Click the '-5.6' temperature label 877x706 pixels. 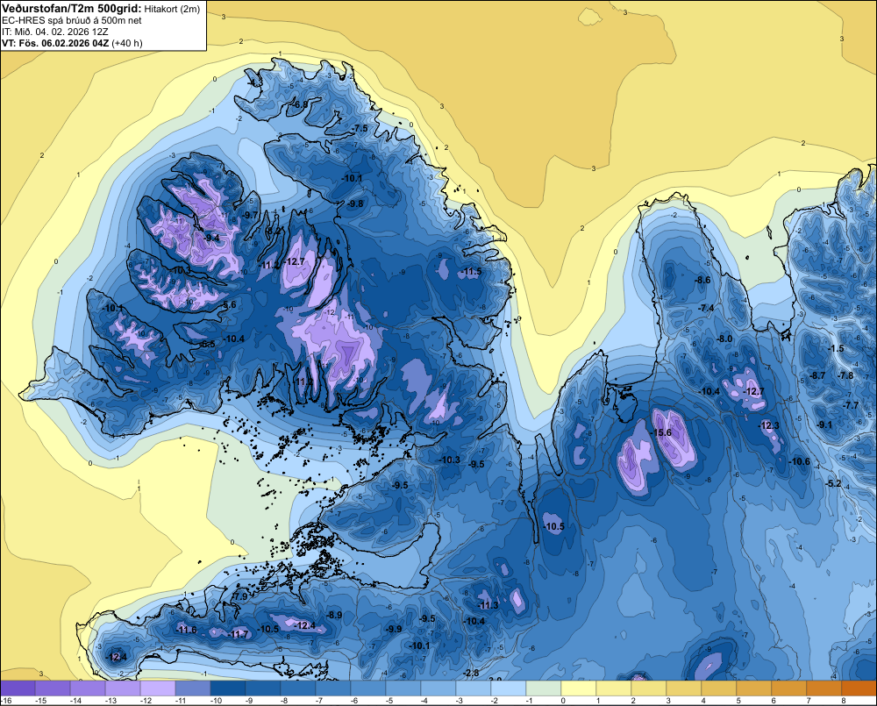pyautogui.click(x=229, y=305)
